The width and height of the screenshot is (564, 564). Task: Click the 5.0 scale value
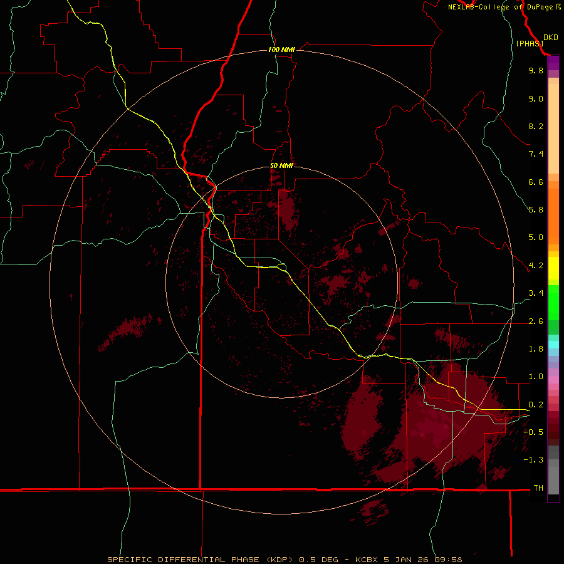tap(536, 238)
